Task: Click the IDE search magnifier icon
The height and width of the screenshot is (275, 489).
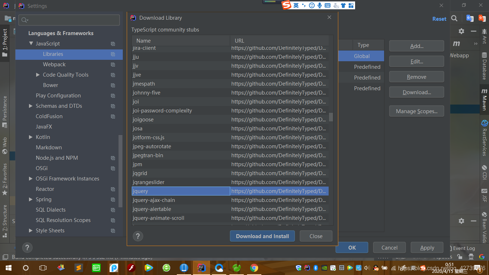Action: coord(454,18)
